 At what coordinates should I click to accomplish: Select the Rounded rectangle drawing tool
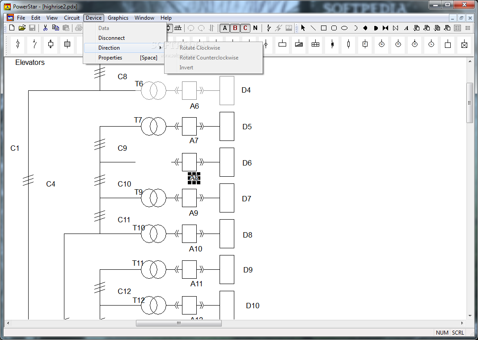[334, 28]
